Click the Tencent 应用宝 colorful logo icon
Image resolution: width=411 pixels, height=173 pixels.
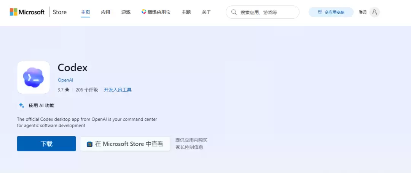click(143, 12)
